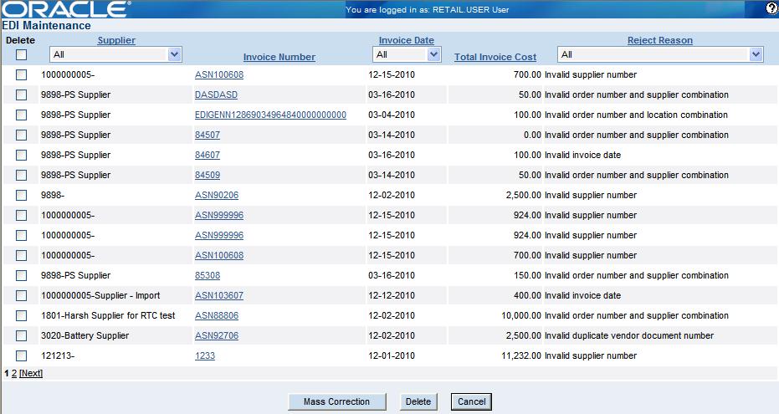
Task: Click the [Next] pagination link
Action: coord(31,373)
